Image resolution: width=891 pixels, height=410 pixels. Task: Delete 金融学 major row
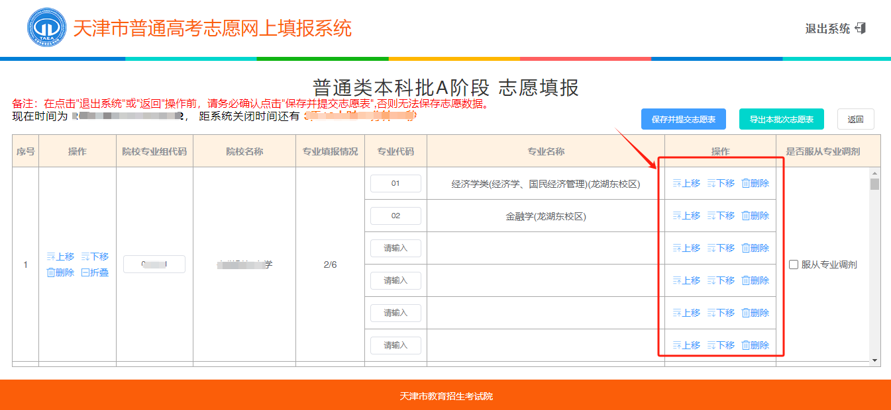tap(755, 216)
